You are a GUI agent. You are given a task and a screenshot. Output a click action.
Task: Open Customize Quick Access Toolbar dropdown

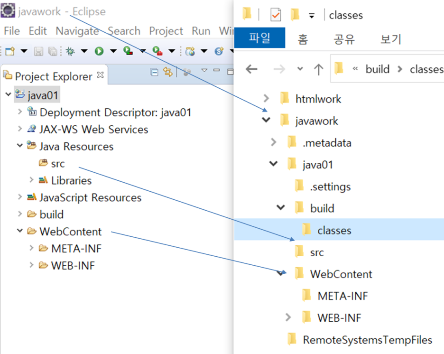coord(312,16)
